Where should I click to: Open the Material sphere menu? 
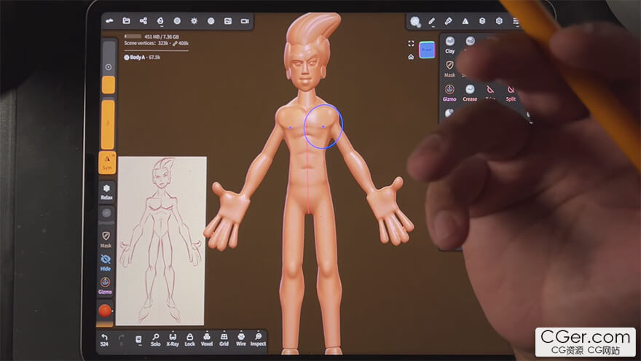pyautogui.click(x=177, y=21)
